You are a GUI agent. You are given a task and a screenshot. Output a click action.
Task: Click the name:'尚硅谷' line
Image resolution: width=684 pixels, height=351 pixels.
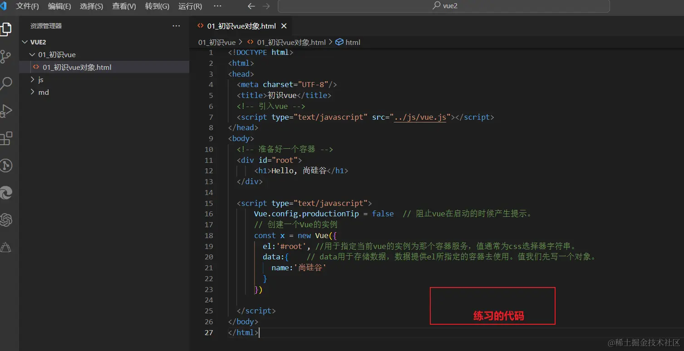tap(299, 268)
